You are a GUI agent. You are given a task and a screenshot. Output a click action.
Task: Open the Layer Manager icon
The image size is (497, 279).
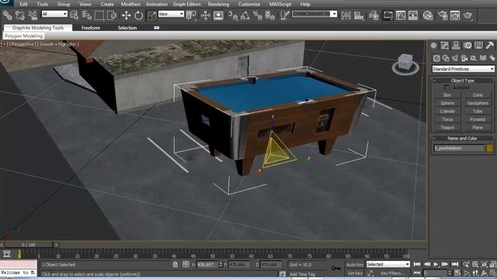click(x=374, y=15)
